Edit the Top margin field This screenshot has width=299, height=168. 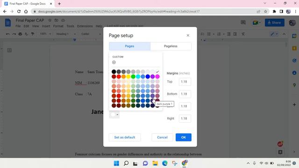[185, 82]
